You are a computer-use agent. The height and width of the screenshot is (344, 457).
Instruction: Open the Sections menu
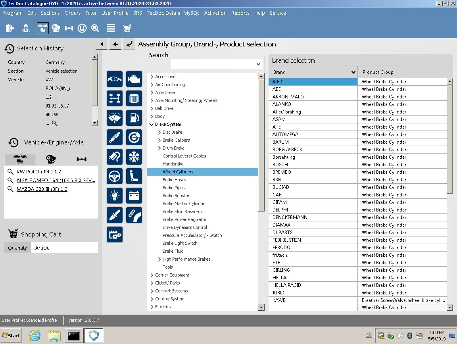click(50, 13)
